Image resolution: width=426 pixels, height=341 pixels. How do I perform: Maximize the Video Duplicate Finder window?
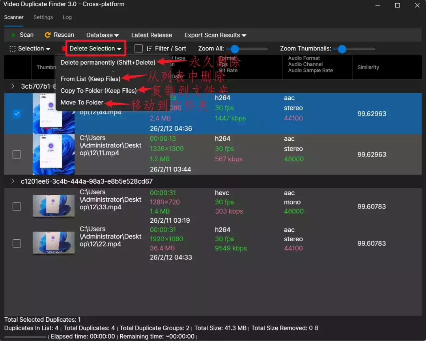(x=398, y=5)
